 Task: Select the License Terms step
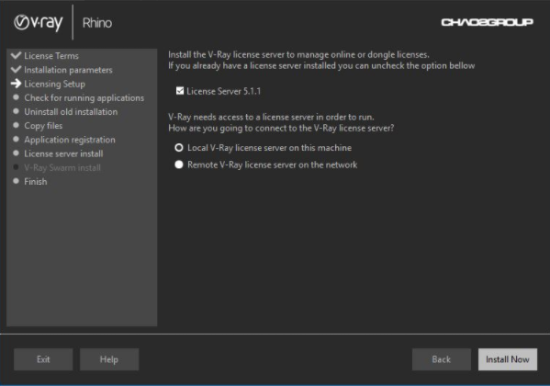point(51,56)
